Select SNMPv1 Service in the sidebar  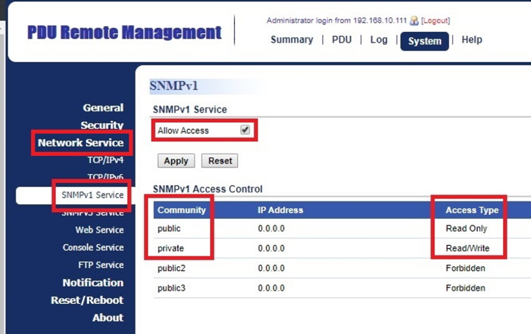pyautogui.click(x=92, y=195)
